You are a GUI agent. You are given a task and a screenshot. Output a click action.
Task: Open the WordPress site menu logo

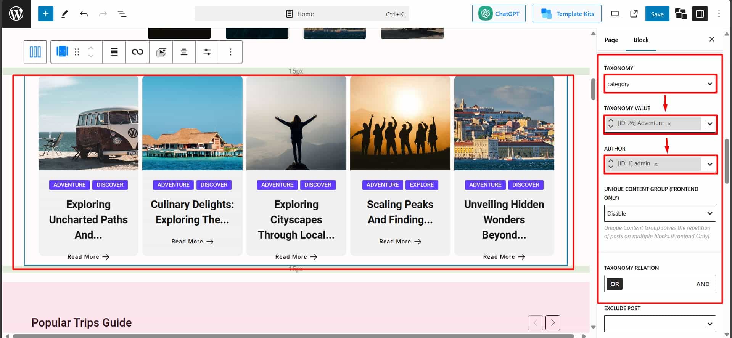click(16, 14)
